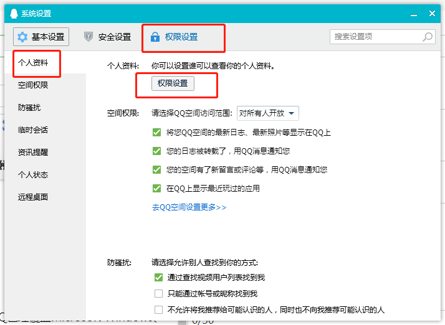
Task: Select 个人状态 in the sidebar
Action: (x=33, y=175)
